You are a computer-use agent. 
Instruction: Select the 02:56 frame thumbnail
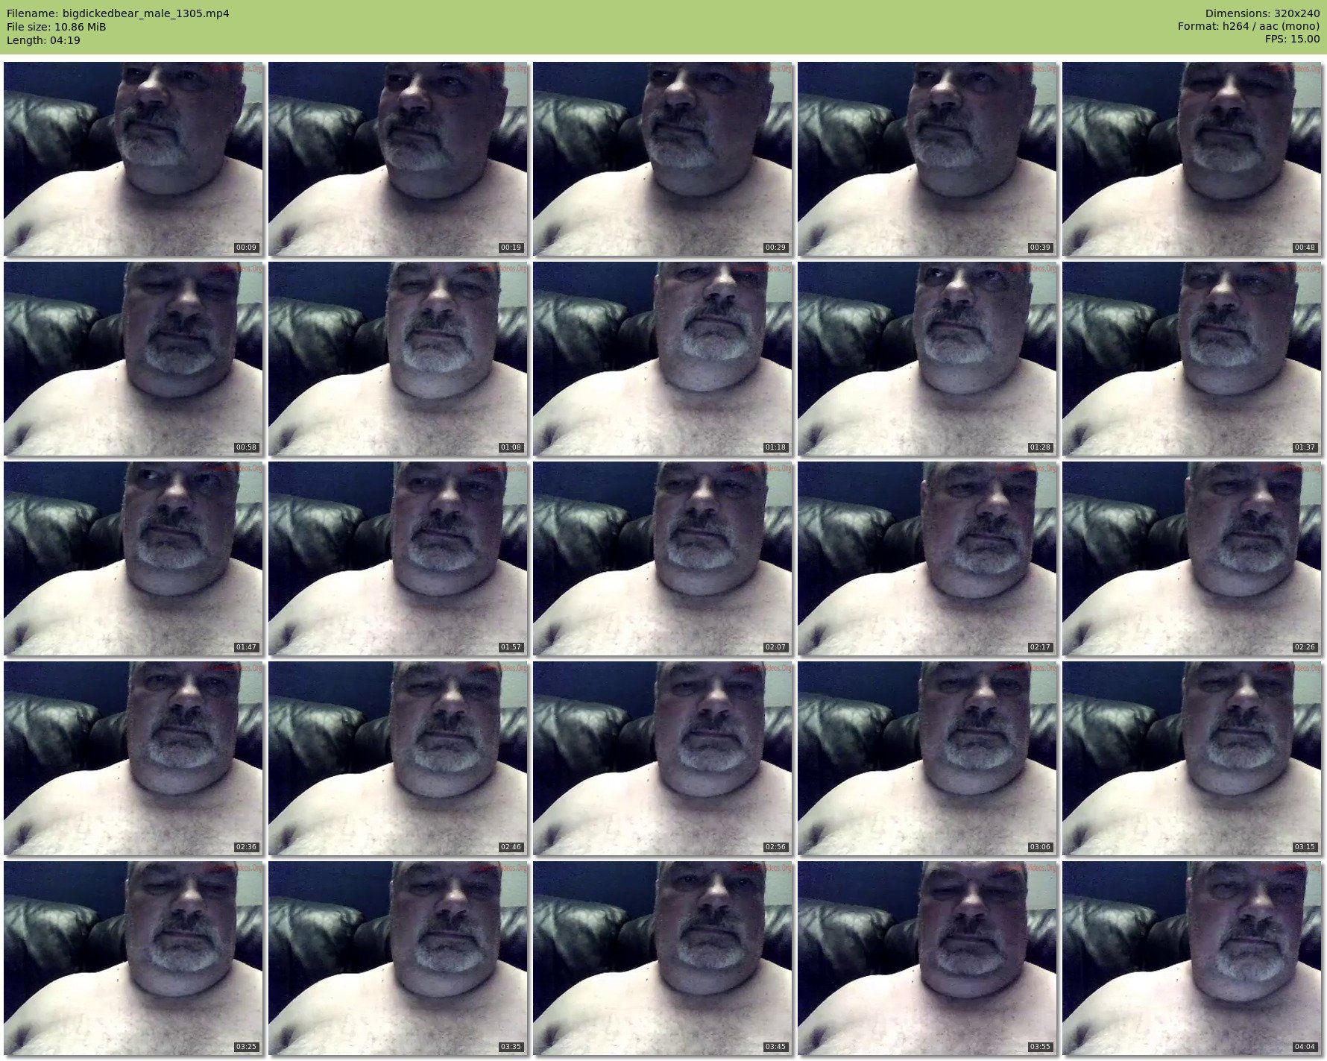(662, 758)
